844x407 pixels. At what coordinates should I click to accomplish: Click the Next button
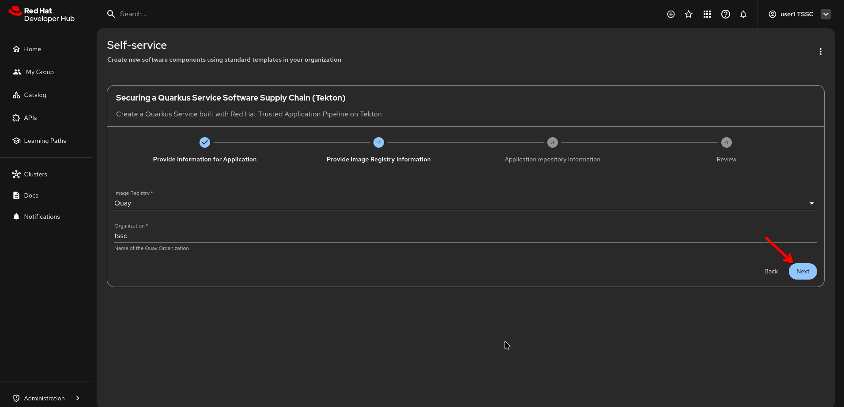[802, 271]
